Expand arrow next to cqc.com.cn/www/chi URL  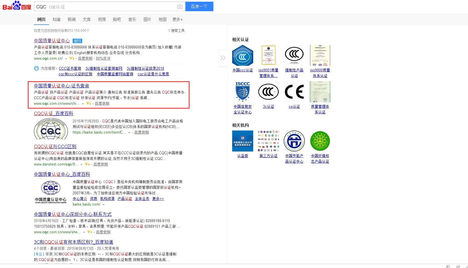(x=83, y=104)
